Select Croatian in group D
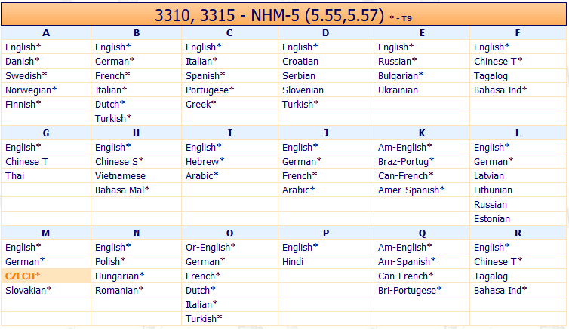The image size is (569, 329). [300, 62]
